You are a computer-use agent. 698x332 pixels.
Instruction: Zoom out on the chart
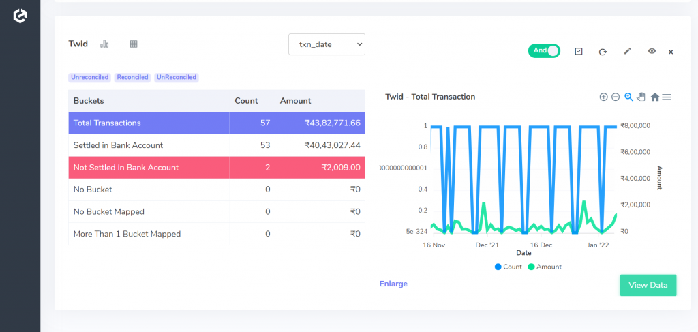pyautogui.click(x=616, y=97)
